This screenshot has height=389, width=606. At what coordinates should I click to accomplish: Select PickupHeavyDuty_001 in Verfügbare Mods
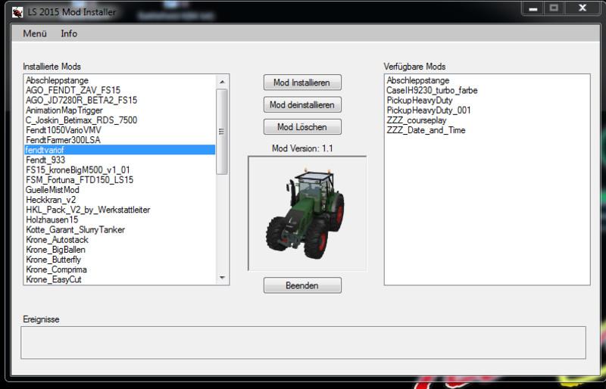428,110
